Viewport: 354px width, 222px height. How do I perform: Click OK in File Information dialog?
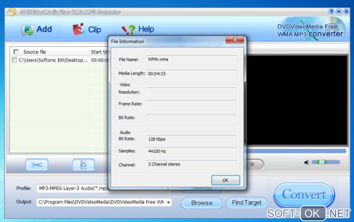226,180
